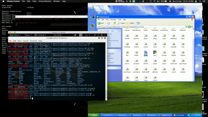
Task: Click the Windows XP start button
Action: 93,115
